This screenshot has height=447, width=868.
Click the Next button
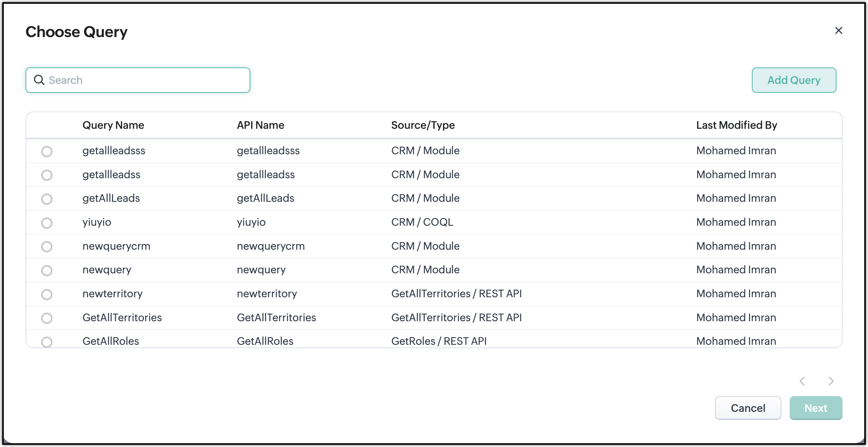pyautogui.click(x=816, y=408)
